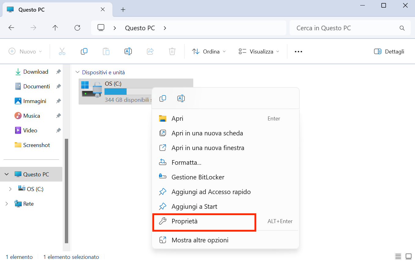
Task: Go back with the left arrow
Action: 11,28
